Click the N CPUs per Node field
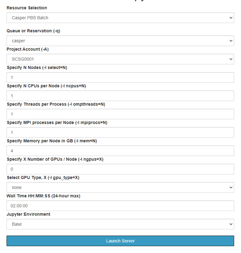Image resolution: width=241 pixels, height=253 pixels. [x=120, y=96]
